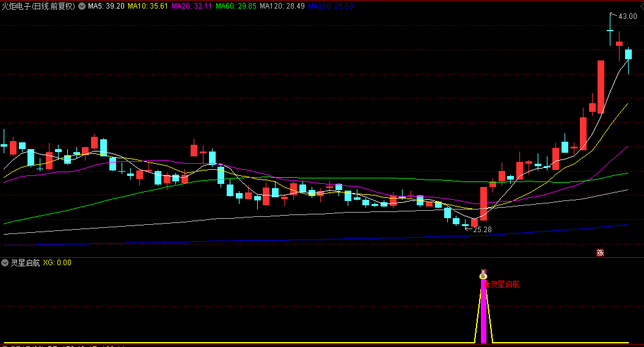Expand the 灵星启航 indicator dropdown arrow
Image resolution: width=644 pixels, height=347 pixels.
(5, 263)
